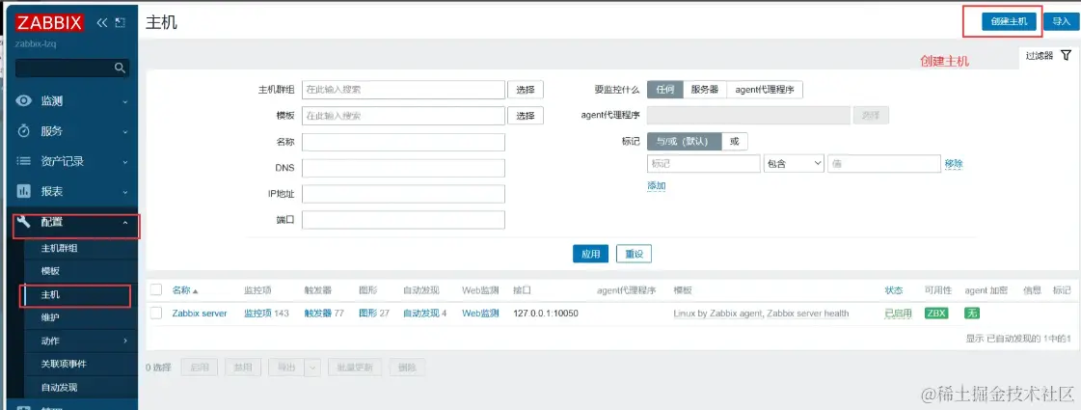1081x410 pixels.
Task: Focus the 端口 filter field
Action: pyautogui.click(x=403, y=220)
